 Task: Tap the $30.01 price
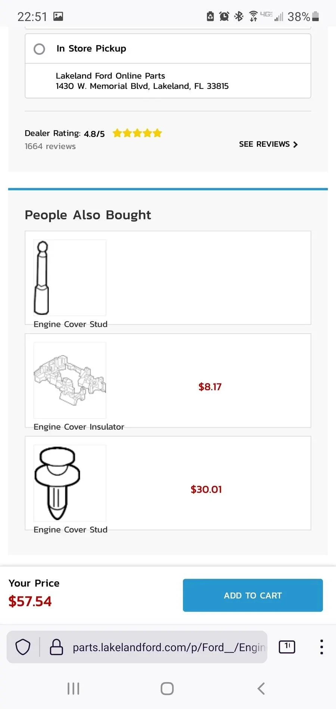click(206, 489)
